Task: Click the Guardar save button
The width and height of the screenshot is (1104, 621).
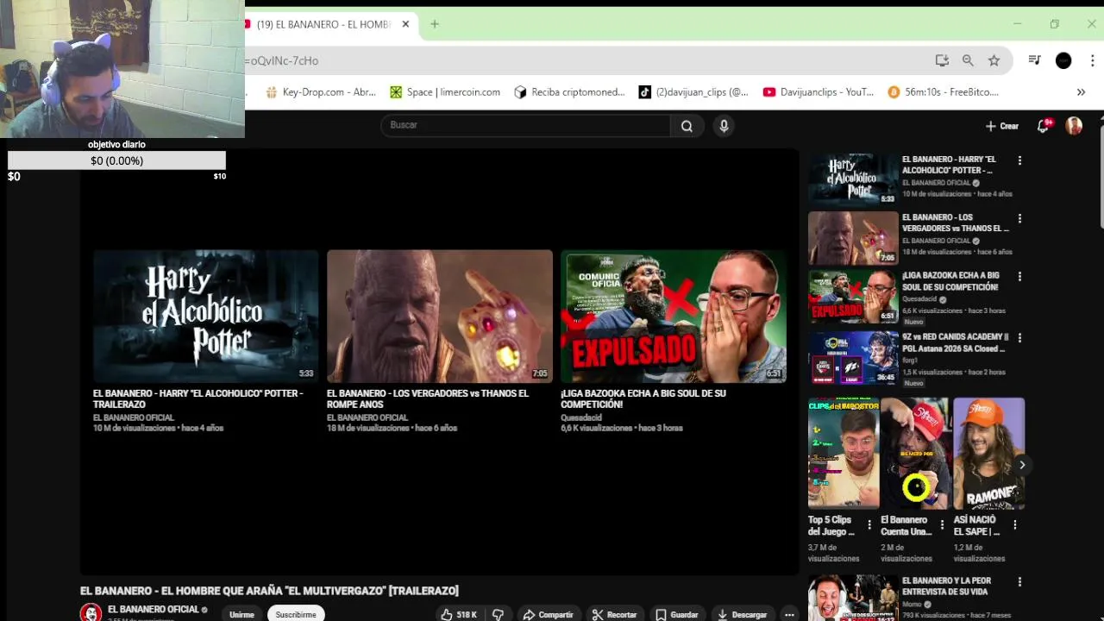Action: coord(676,614)
